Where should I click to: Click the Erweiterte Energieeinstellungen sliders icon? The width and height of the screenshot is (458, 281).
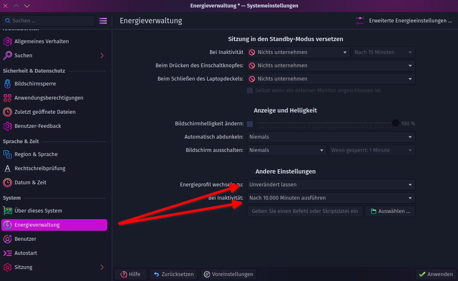point(360,21)
